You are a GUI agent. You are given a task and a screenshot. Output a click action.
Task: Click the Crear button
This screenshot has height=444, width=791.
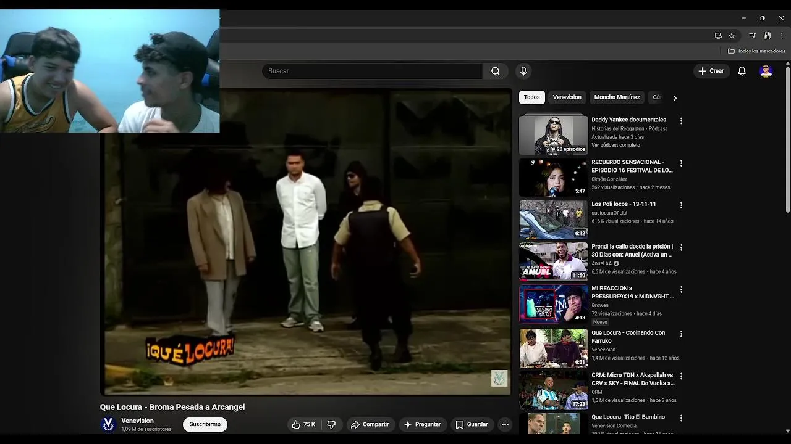(711, 71)
